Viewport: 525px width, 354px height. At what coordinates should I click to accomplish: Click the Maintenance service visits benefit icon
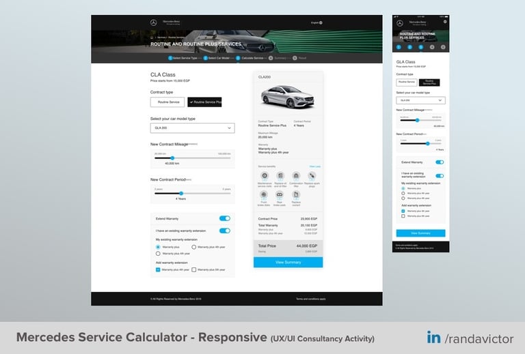pyautogui.click(x=265, y=176)
